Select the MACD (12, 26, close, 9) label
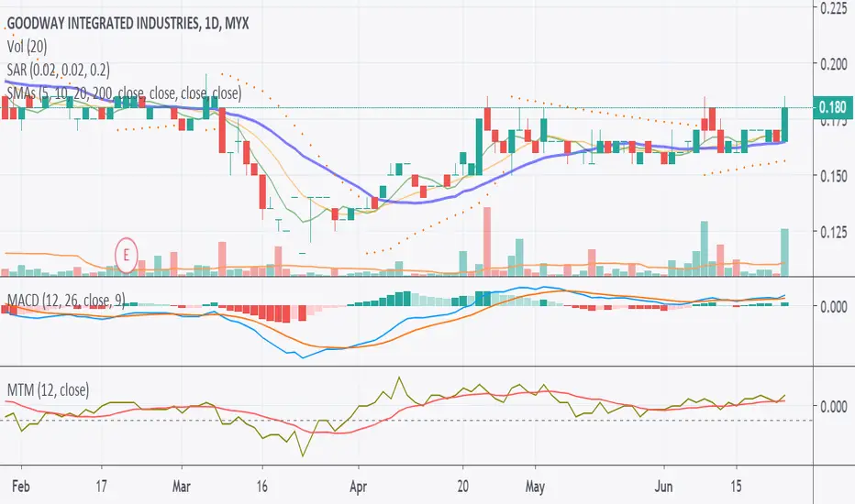855x504 pixels. pyautogui.click(x=66, y=301)
